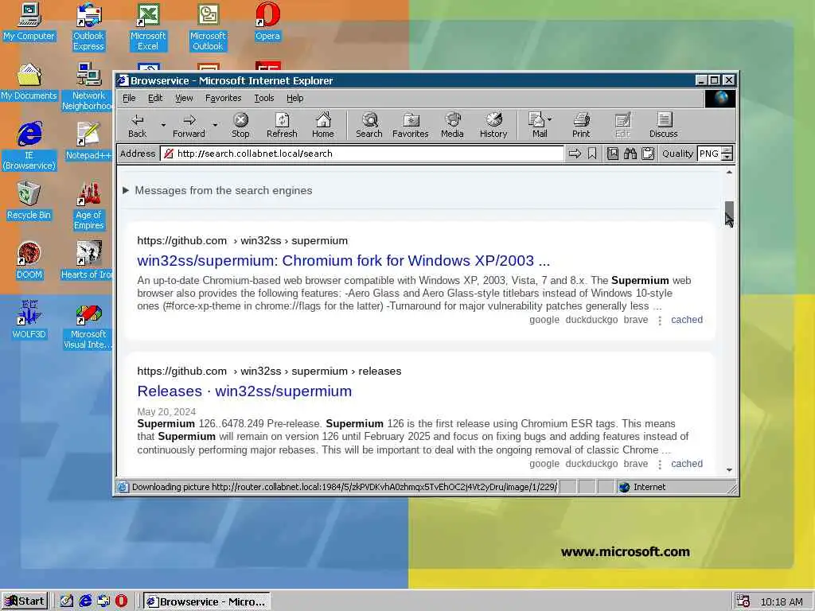The image size is (815, 611).
Task: Click the Quality PNG value field
Action: tap(709, 154)
